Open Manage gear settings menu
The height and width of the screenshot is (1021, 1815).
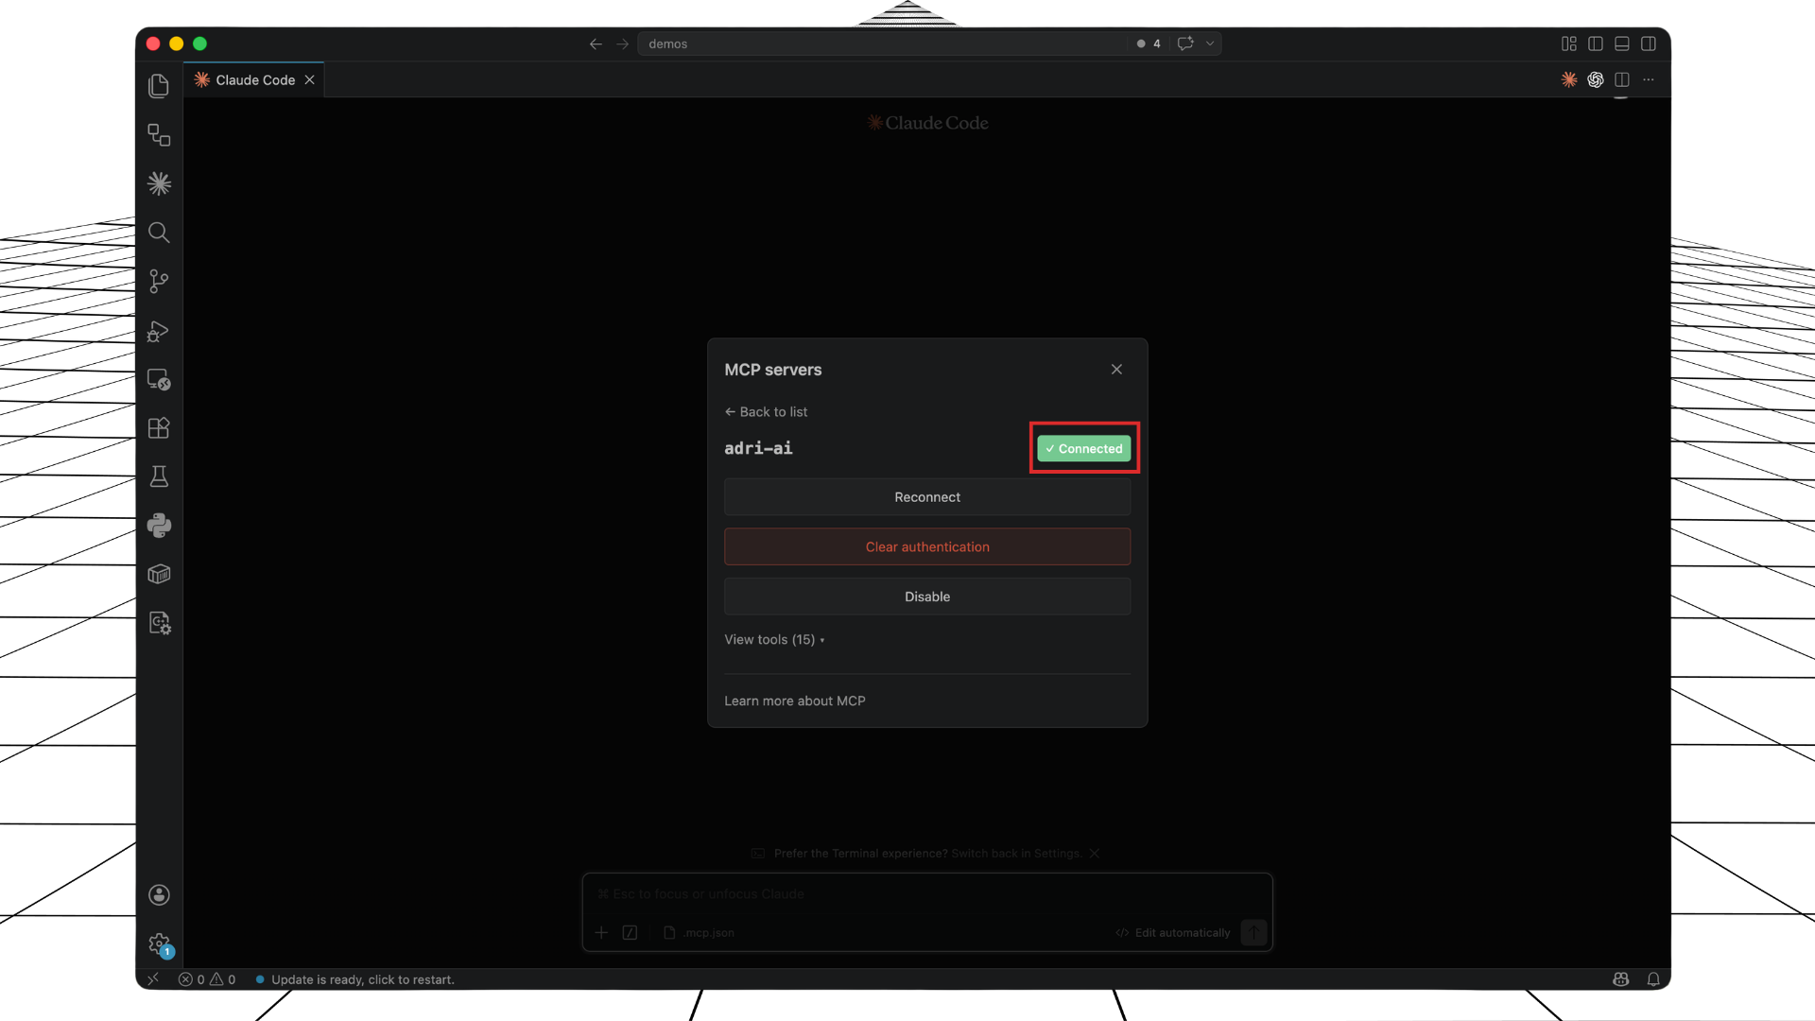(x=159, y=943)
